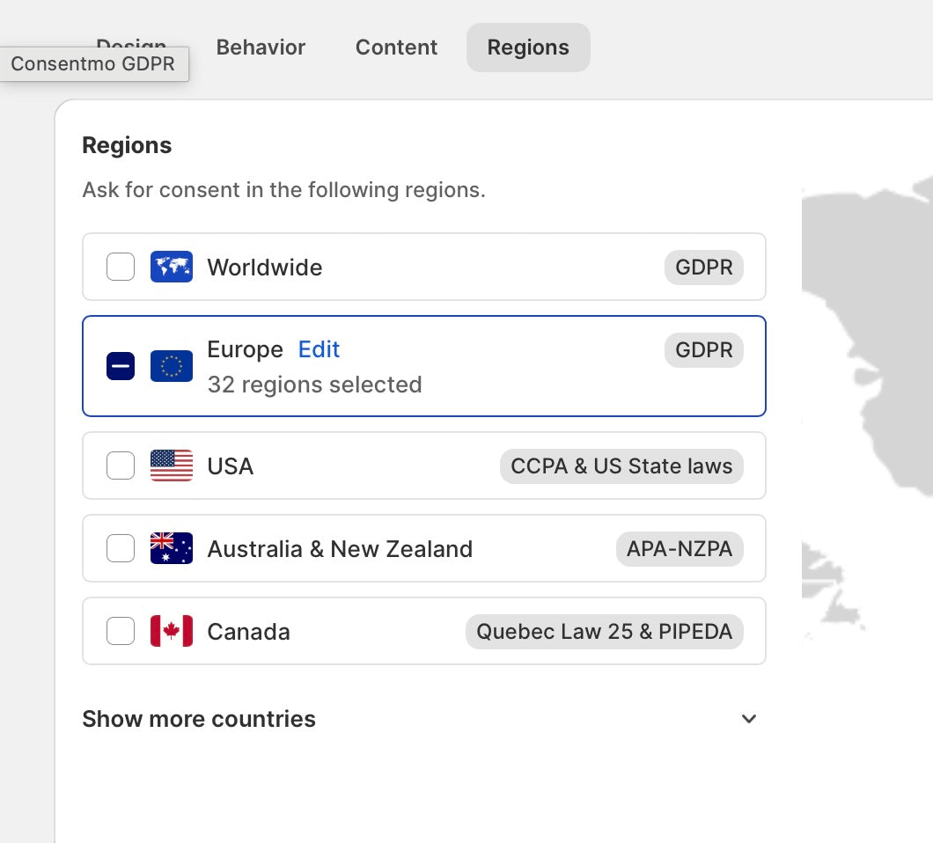Expand Show more countries chevron
Screen dimensions: 933x843
pyautogui.click(x=749, y=719)
